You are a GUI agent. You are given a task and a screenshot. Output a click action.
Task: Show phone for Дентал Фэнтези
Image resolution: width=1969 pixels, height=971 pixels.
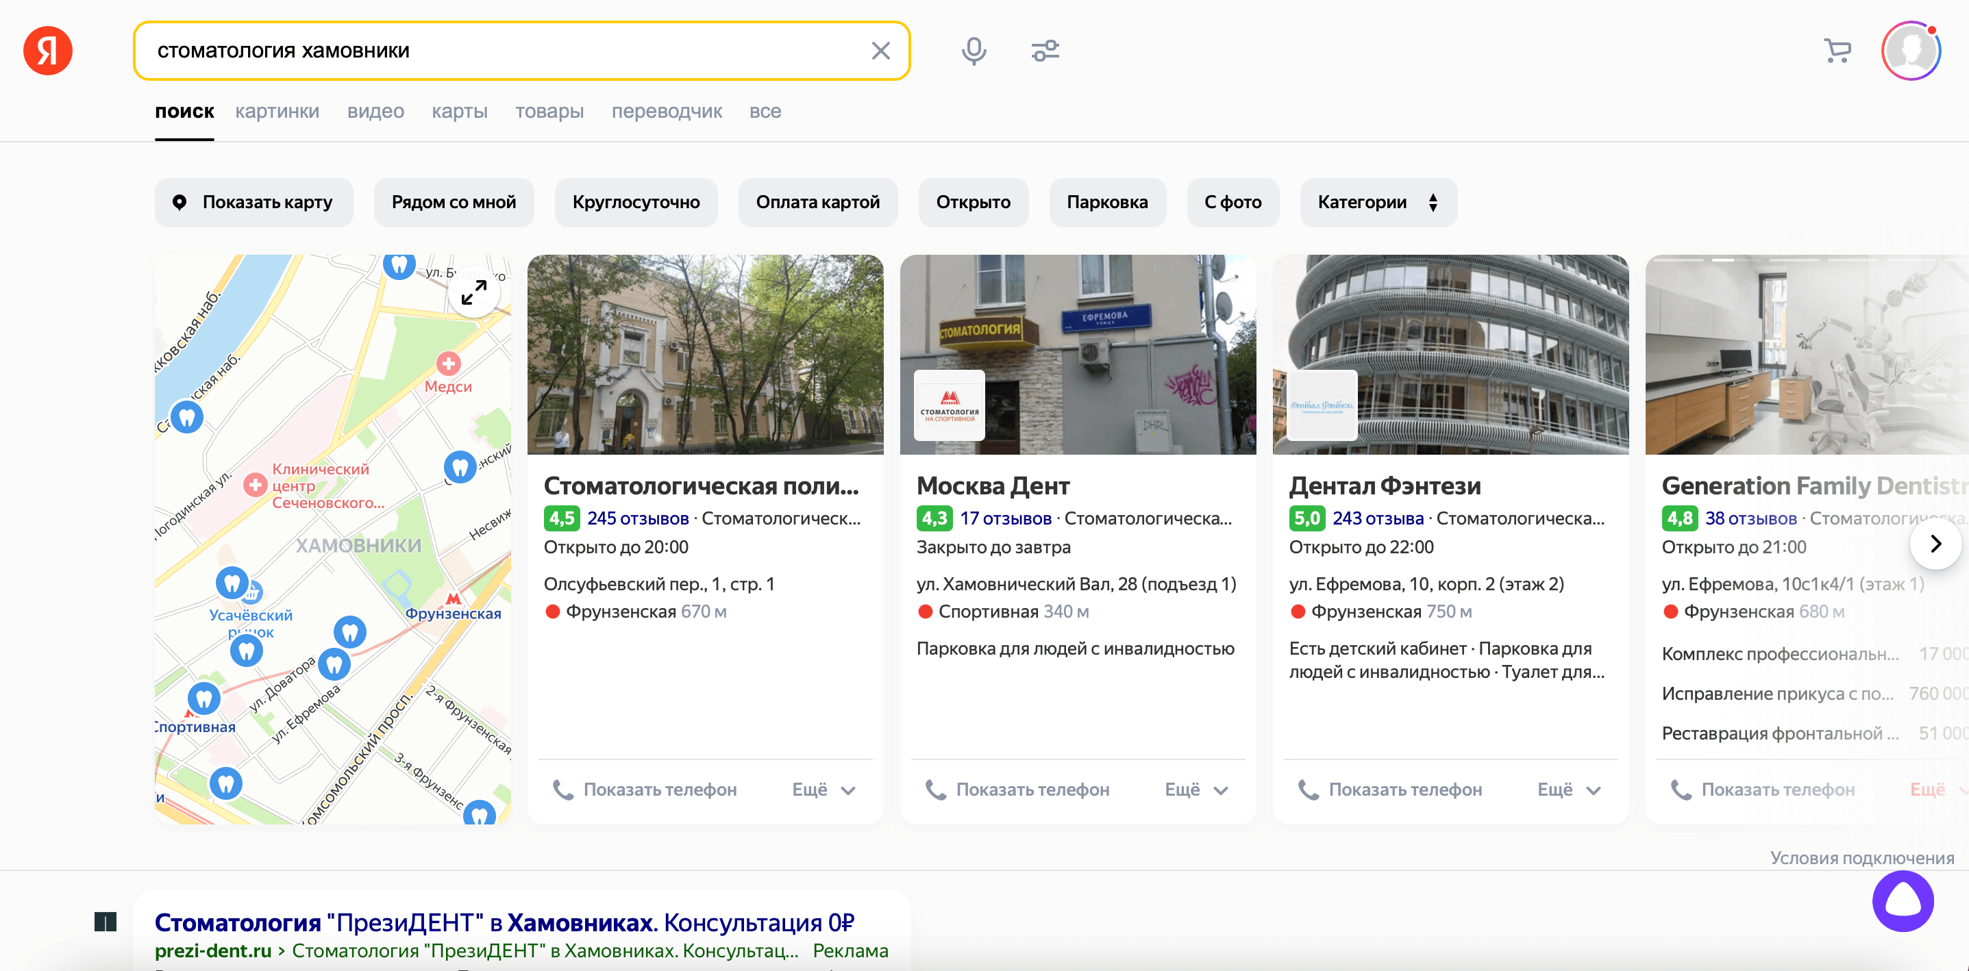coord(1389,789)
